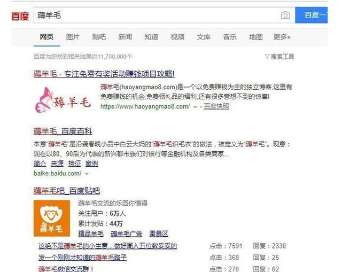Viewport: 342px width, 272px height.
Task: Switch to the 图片 tab
Action: click(73, 37)
